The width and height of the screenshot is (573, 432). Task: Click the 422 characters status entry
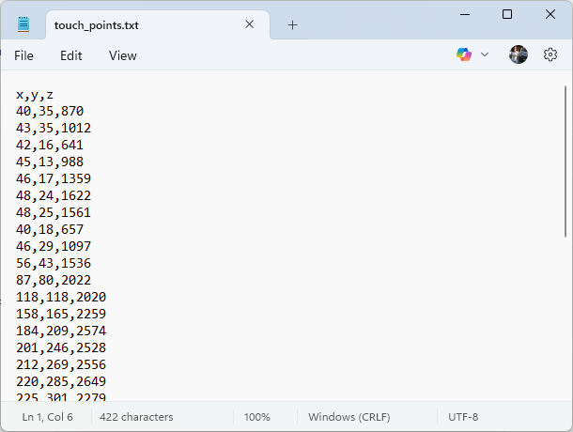[136, 417]
